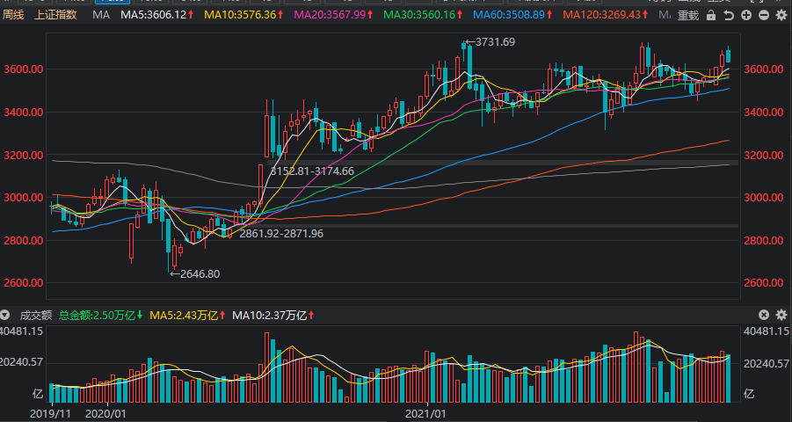Click the 3731.69 high price marker

[495, 42]
